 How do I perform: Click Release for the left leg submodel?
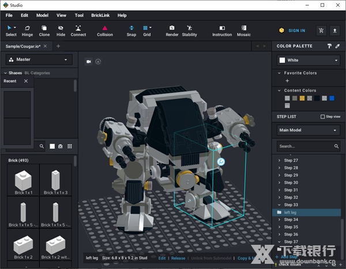178,258
